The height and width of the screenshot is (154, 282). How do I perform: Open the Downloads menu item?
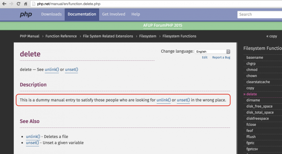(52, 14)
